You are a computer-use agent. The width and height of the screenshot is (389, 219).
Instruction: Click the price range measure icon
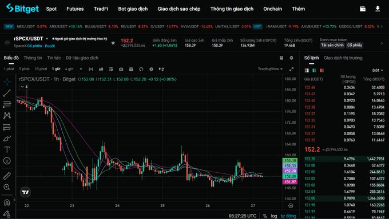91,69
